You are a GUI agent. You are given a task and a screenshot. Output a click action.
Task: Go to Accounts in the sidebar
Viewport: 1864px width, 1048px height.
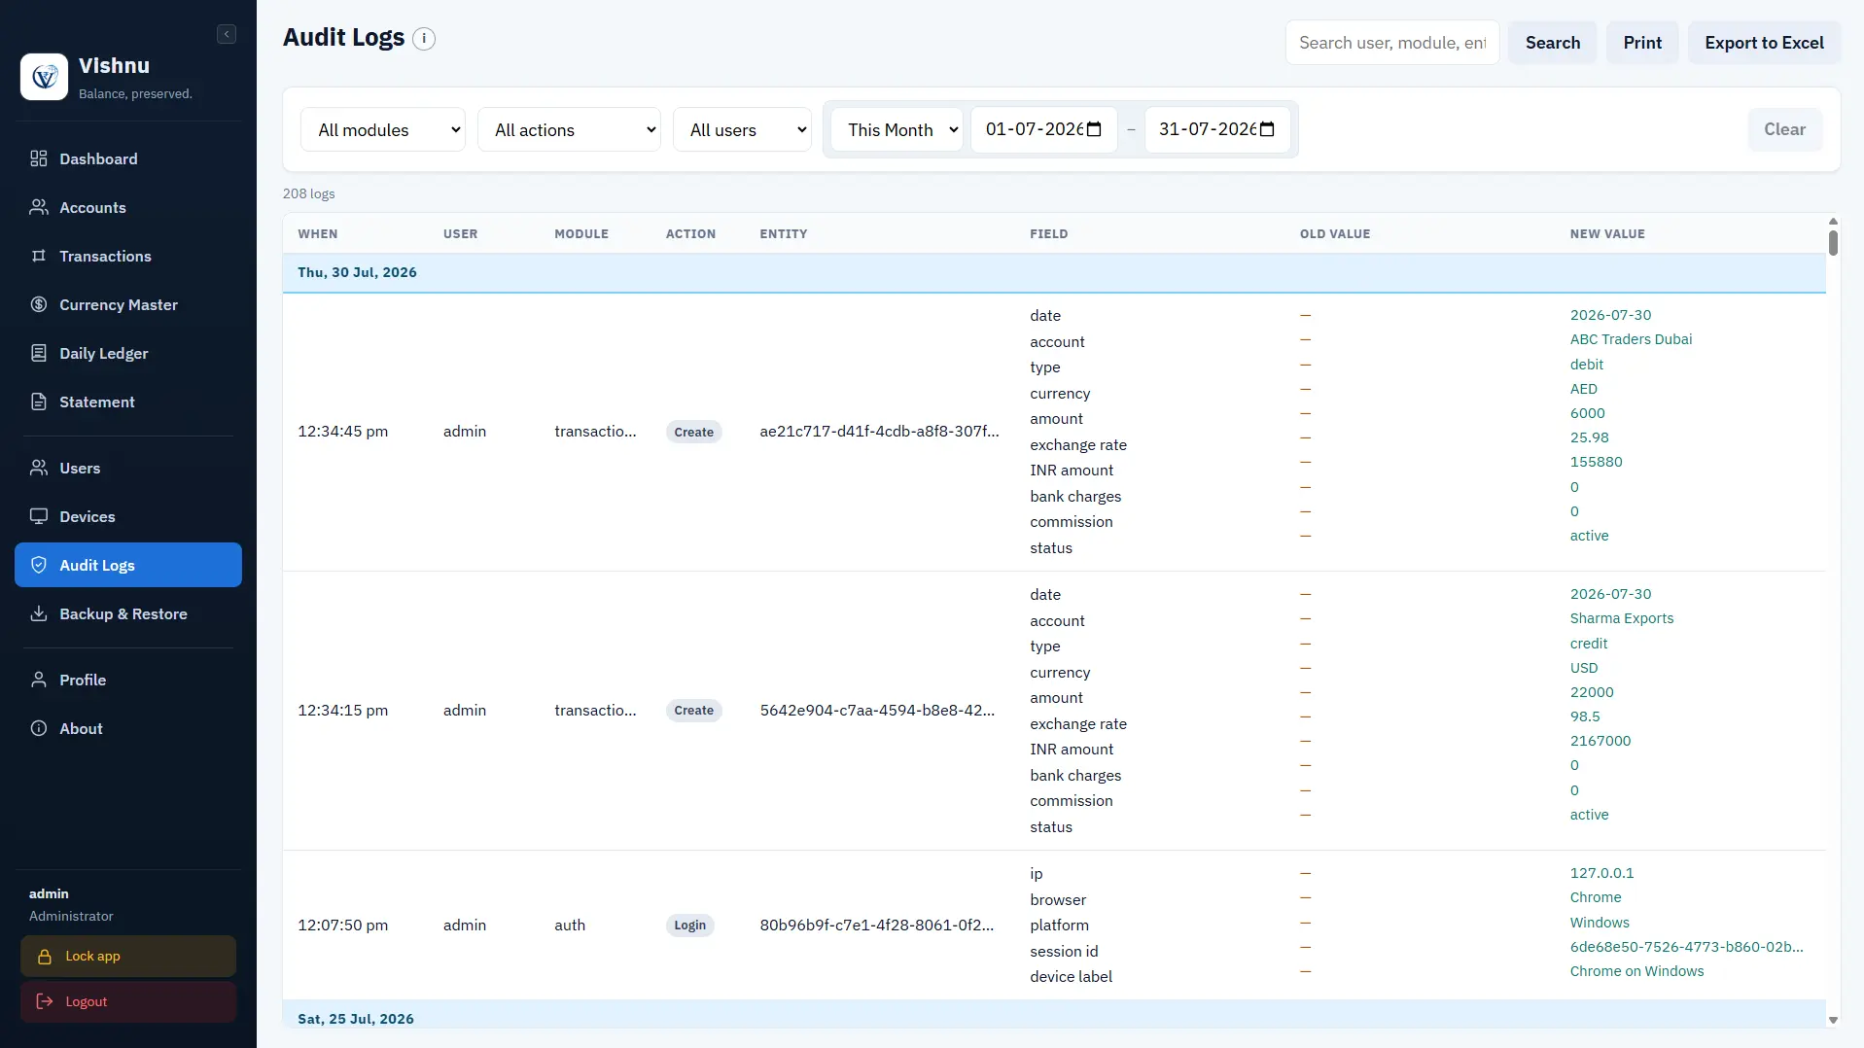[x=128, y=207]
